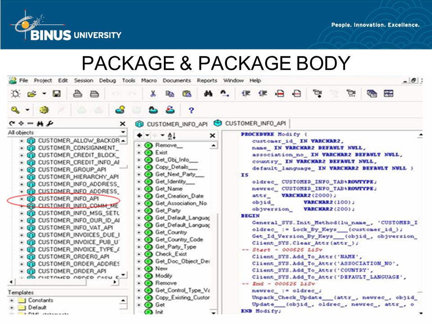Select CUSTOMER_INFO_VAT_API in the object tree

tap(75, 228)
